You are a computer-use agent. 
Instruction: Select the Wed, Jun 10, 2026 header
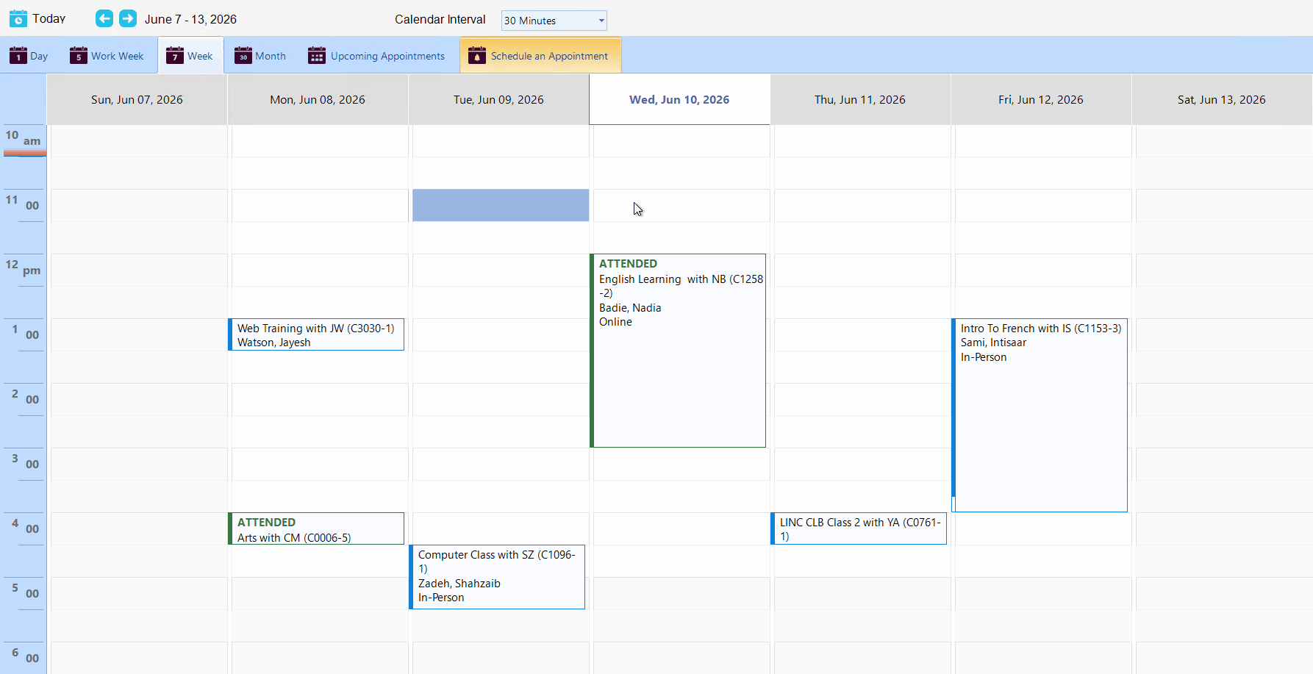coord(679,99)
